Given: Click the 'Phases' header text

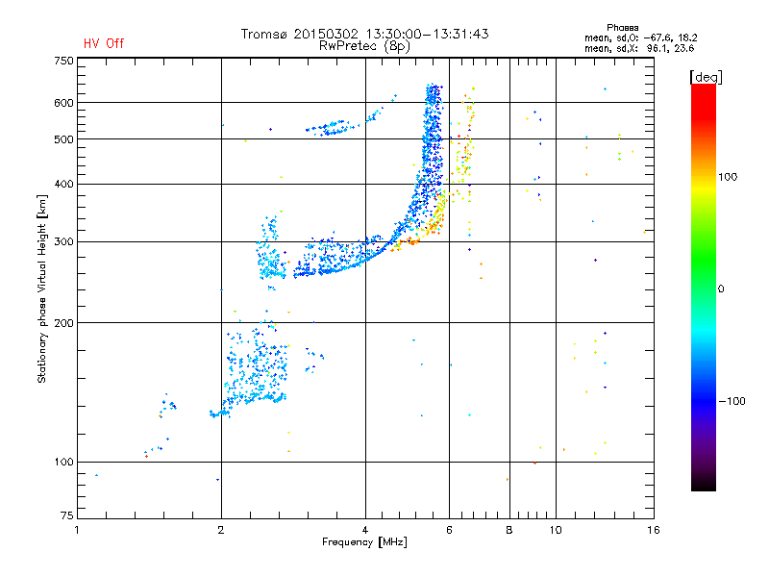Looking at the screenshot, I should coord(622,28).
